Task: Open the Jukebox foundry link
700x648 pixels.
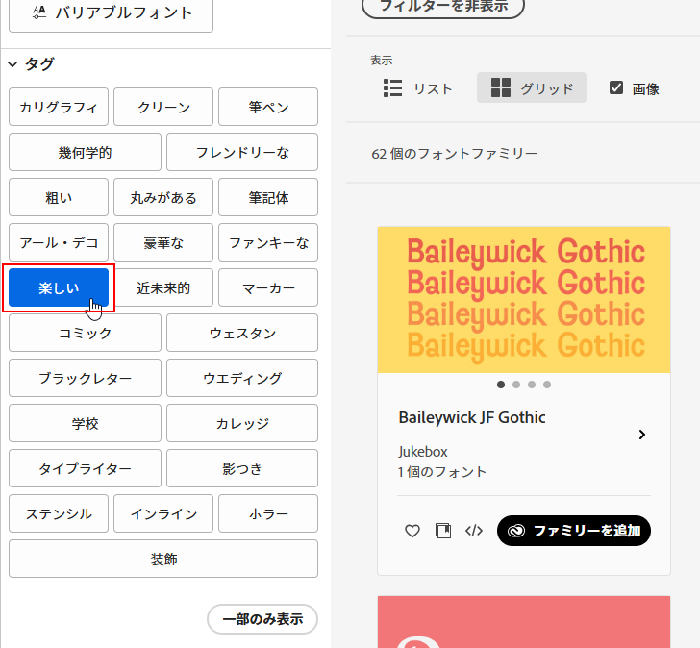Action: point(423,452)
